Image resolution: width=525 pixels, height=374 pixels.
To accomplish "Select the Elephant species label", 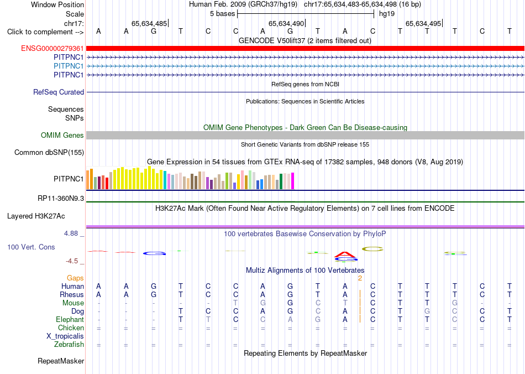I will pyautogui.click(x=70, y=319).
